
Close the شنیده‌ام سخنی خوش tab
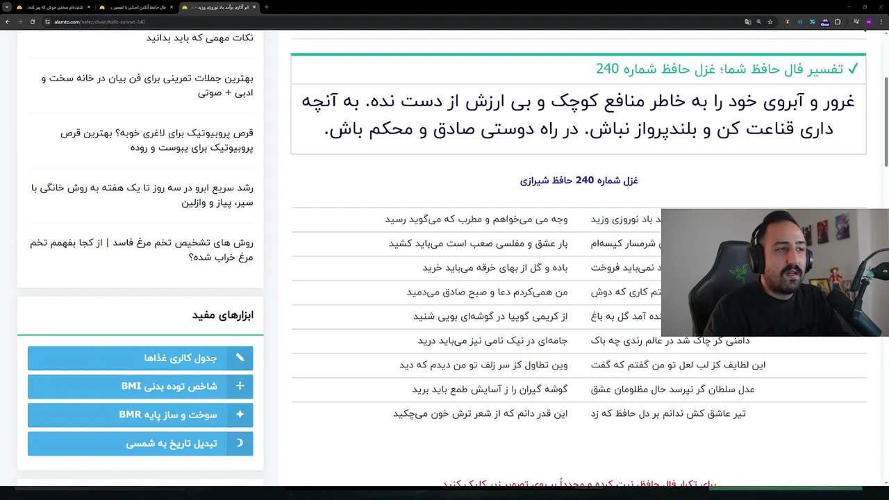coord(89,7)
